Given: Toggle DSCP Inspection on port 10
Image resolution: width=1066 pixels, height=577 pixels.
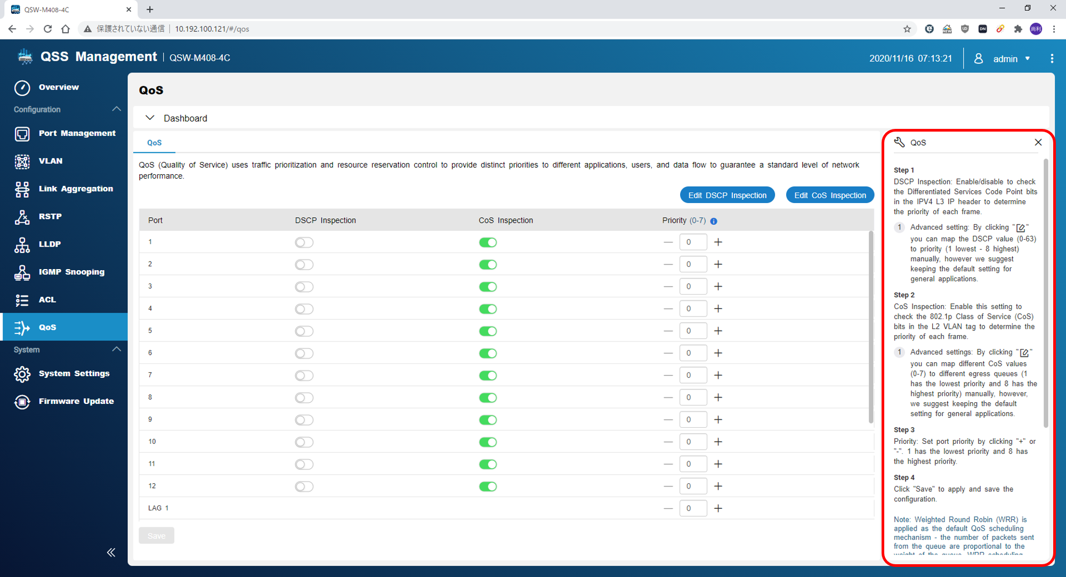Looking at the screenshot, I should click(304, 442).
